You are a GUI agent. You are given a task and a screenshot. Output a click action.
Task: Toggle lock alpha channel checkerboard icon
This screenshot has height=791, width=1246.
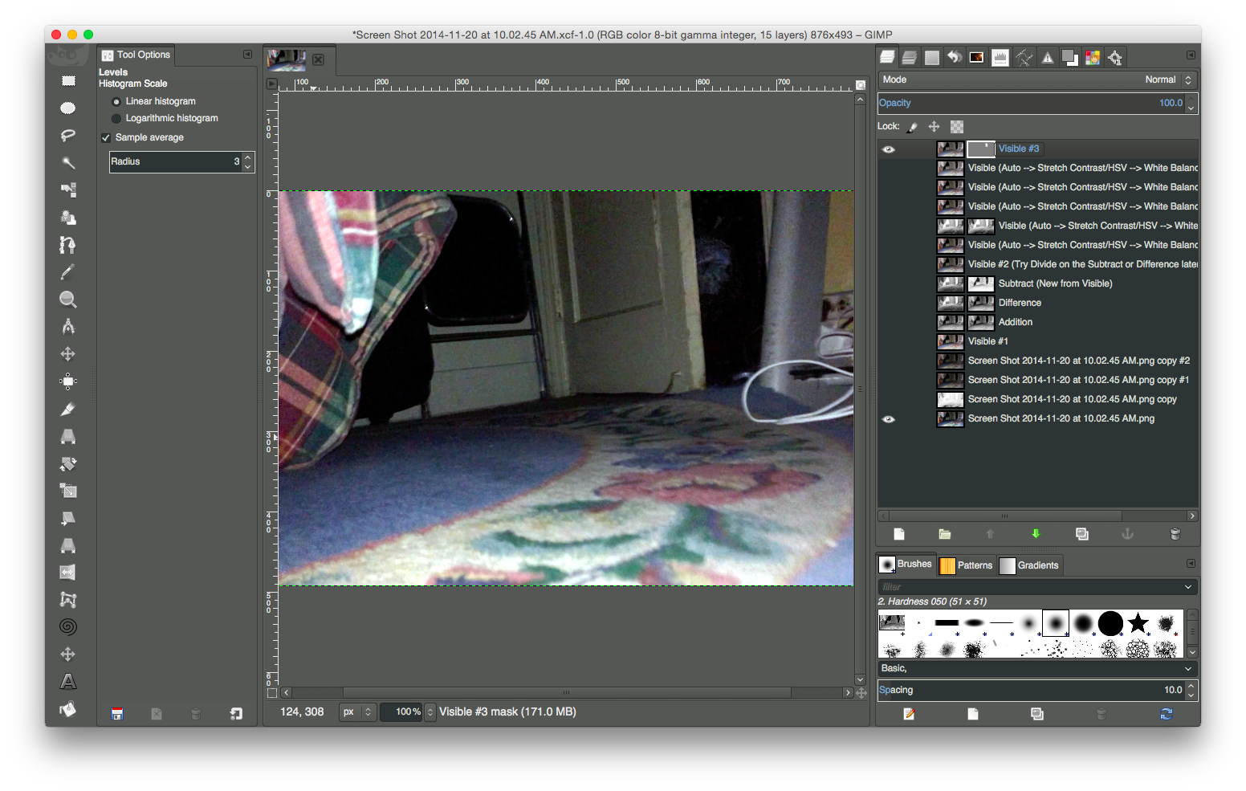click(957, 127)
